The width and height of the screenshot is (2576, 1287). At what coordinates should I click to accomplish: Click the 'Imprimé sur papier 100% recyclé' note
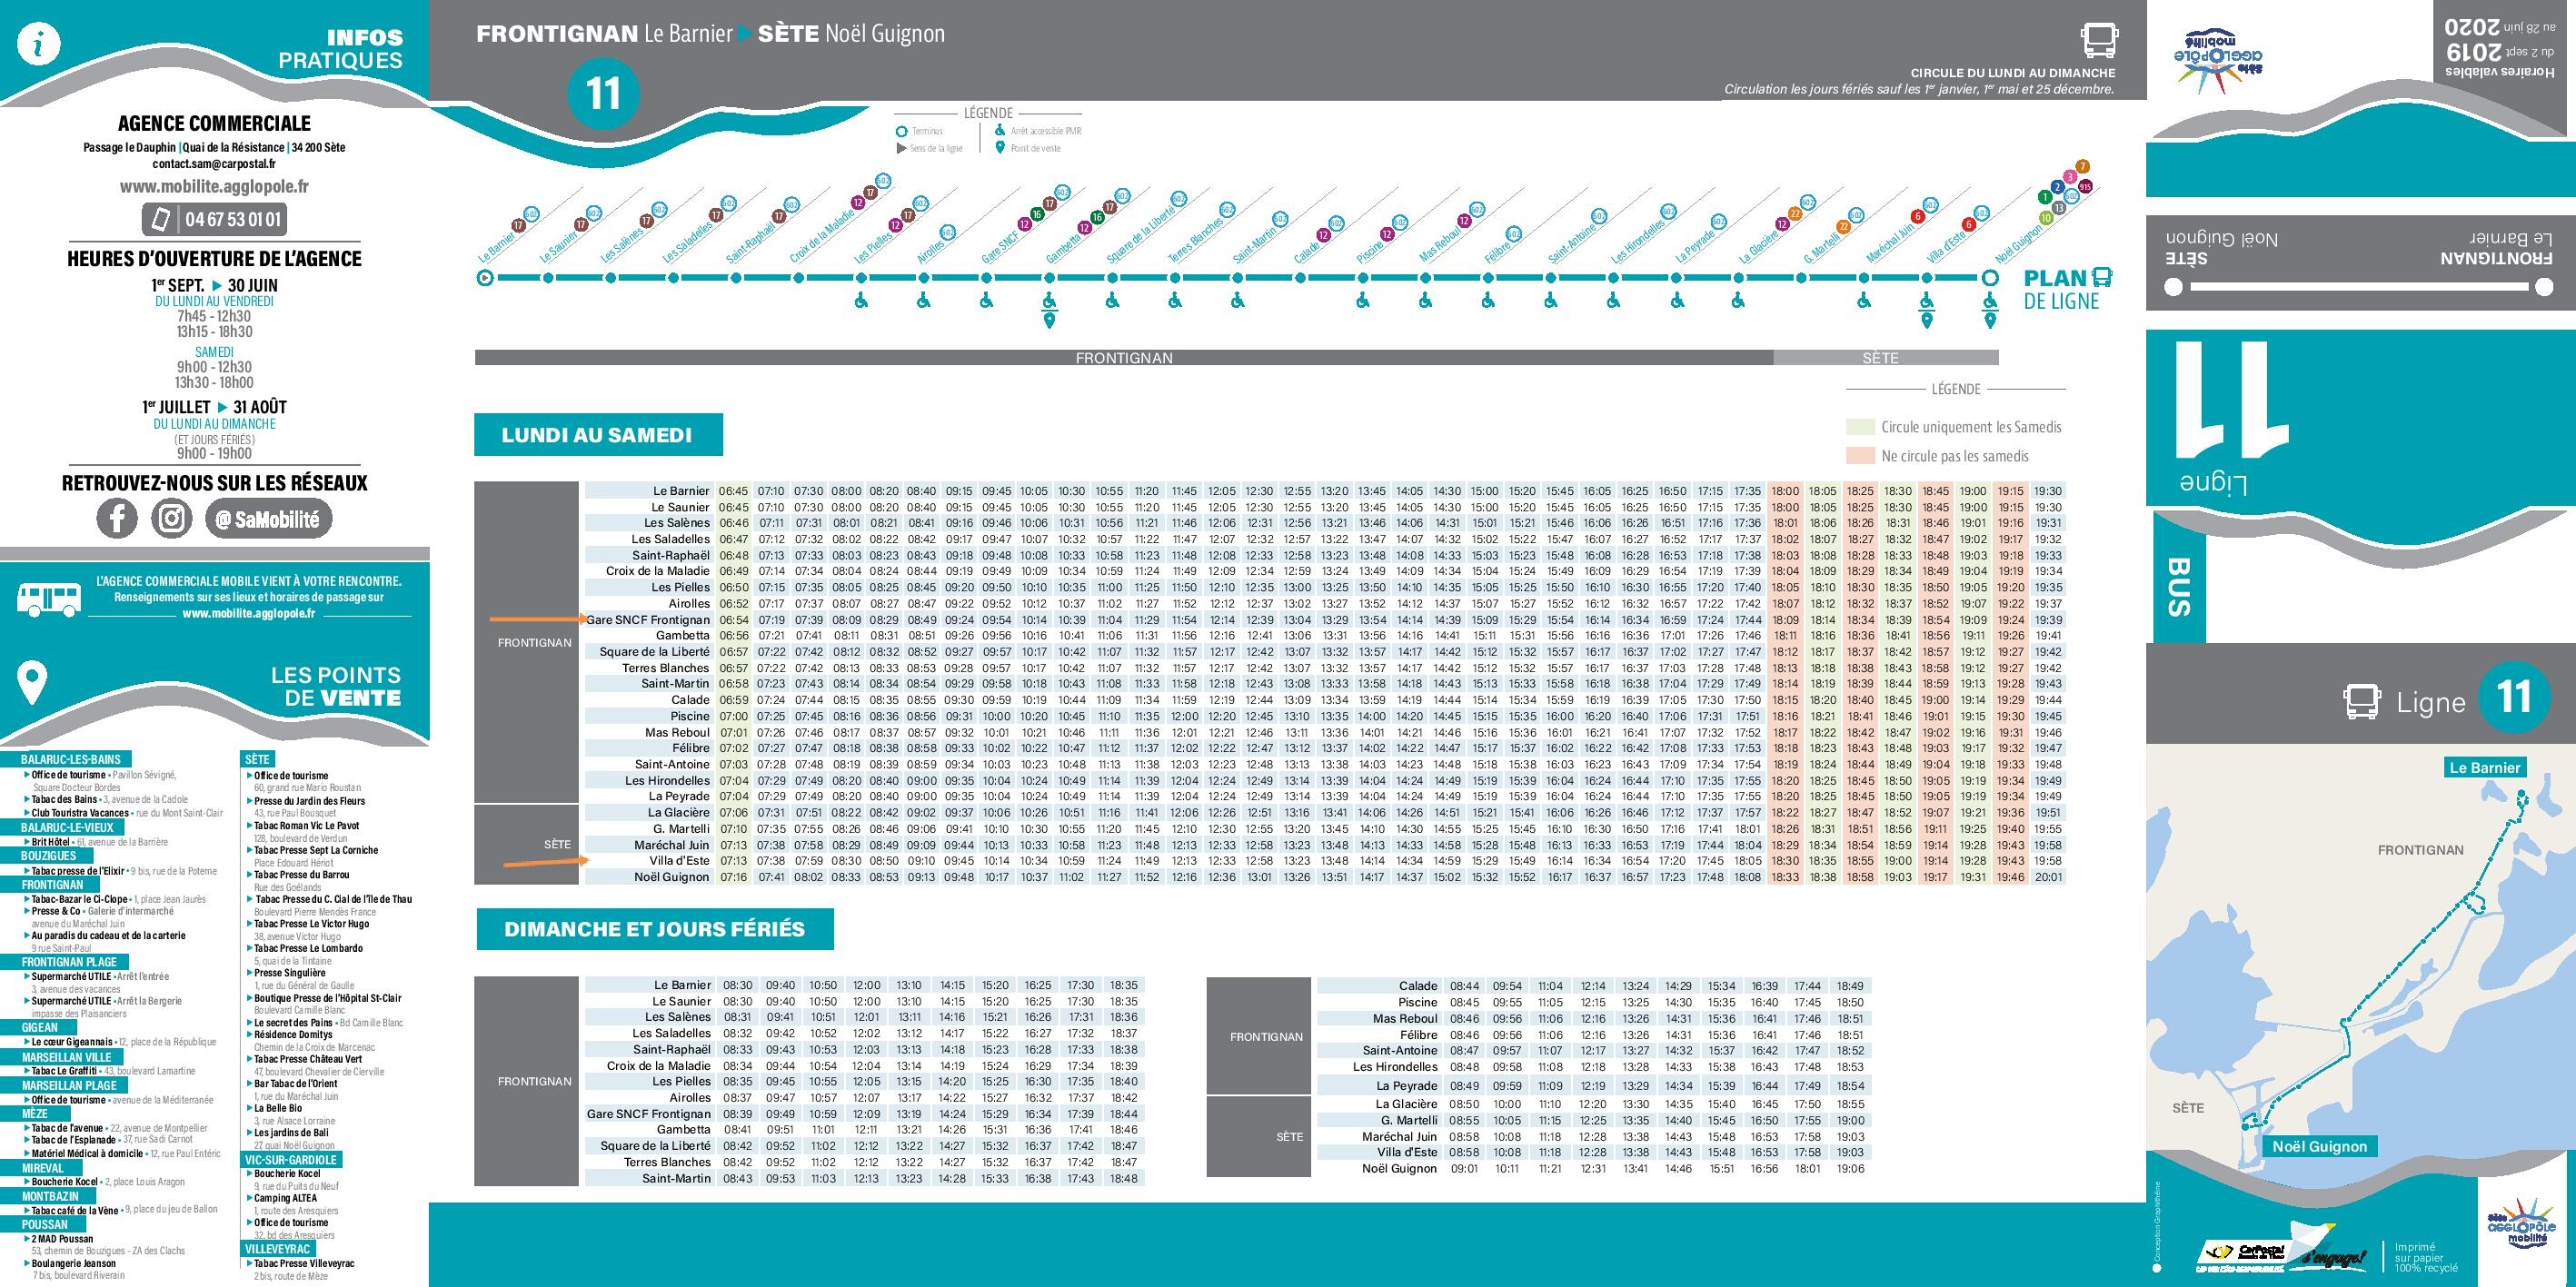point(2426,1257)
